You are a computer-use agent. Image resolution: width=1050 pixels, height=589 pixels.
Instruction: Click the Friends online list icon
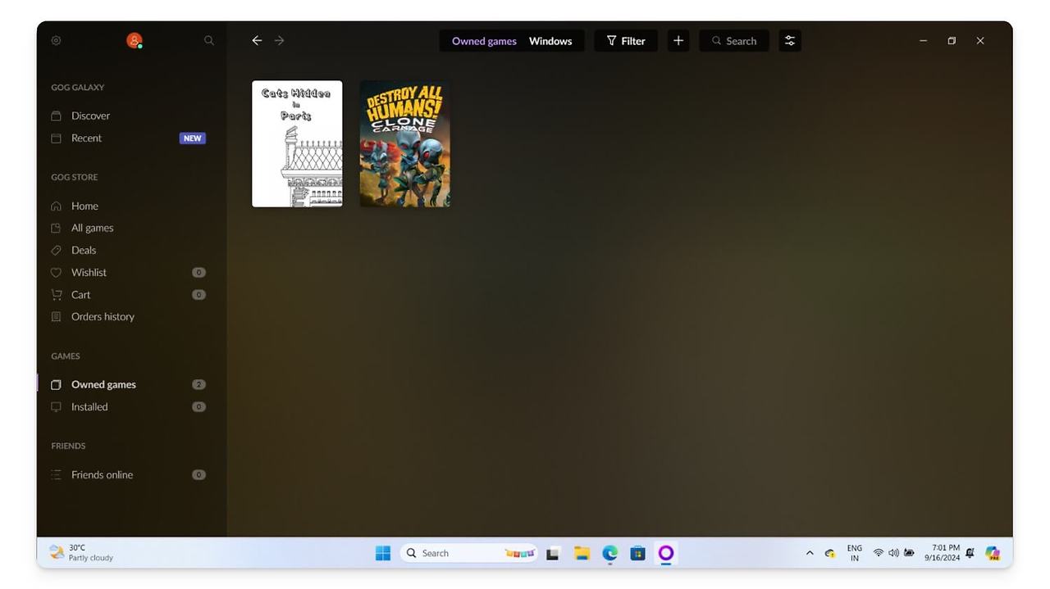tap(56, 474)
